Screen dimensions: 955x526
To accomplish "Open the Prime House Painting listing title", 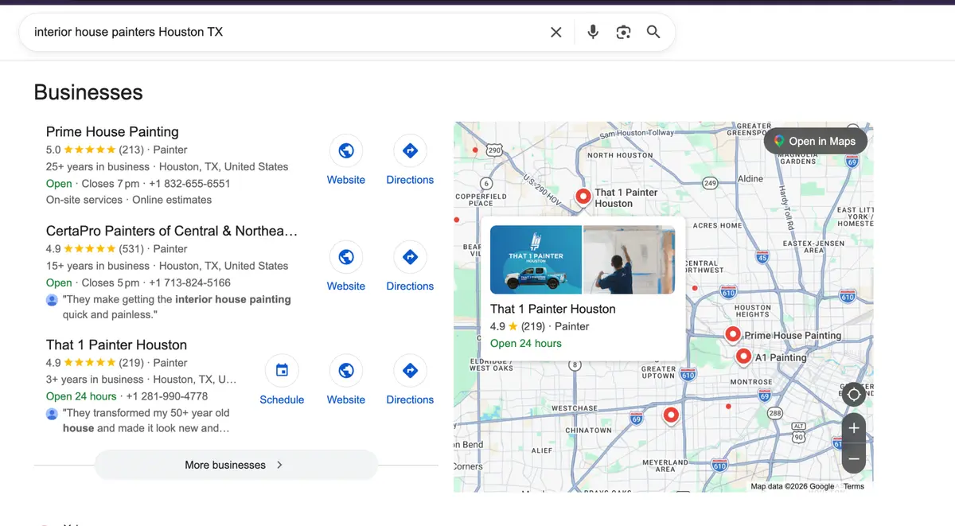I will [x=112, y=132].
